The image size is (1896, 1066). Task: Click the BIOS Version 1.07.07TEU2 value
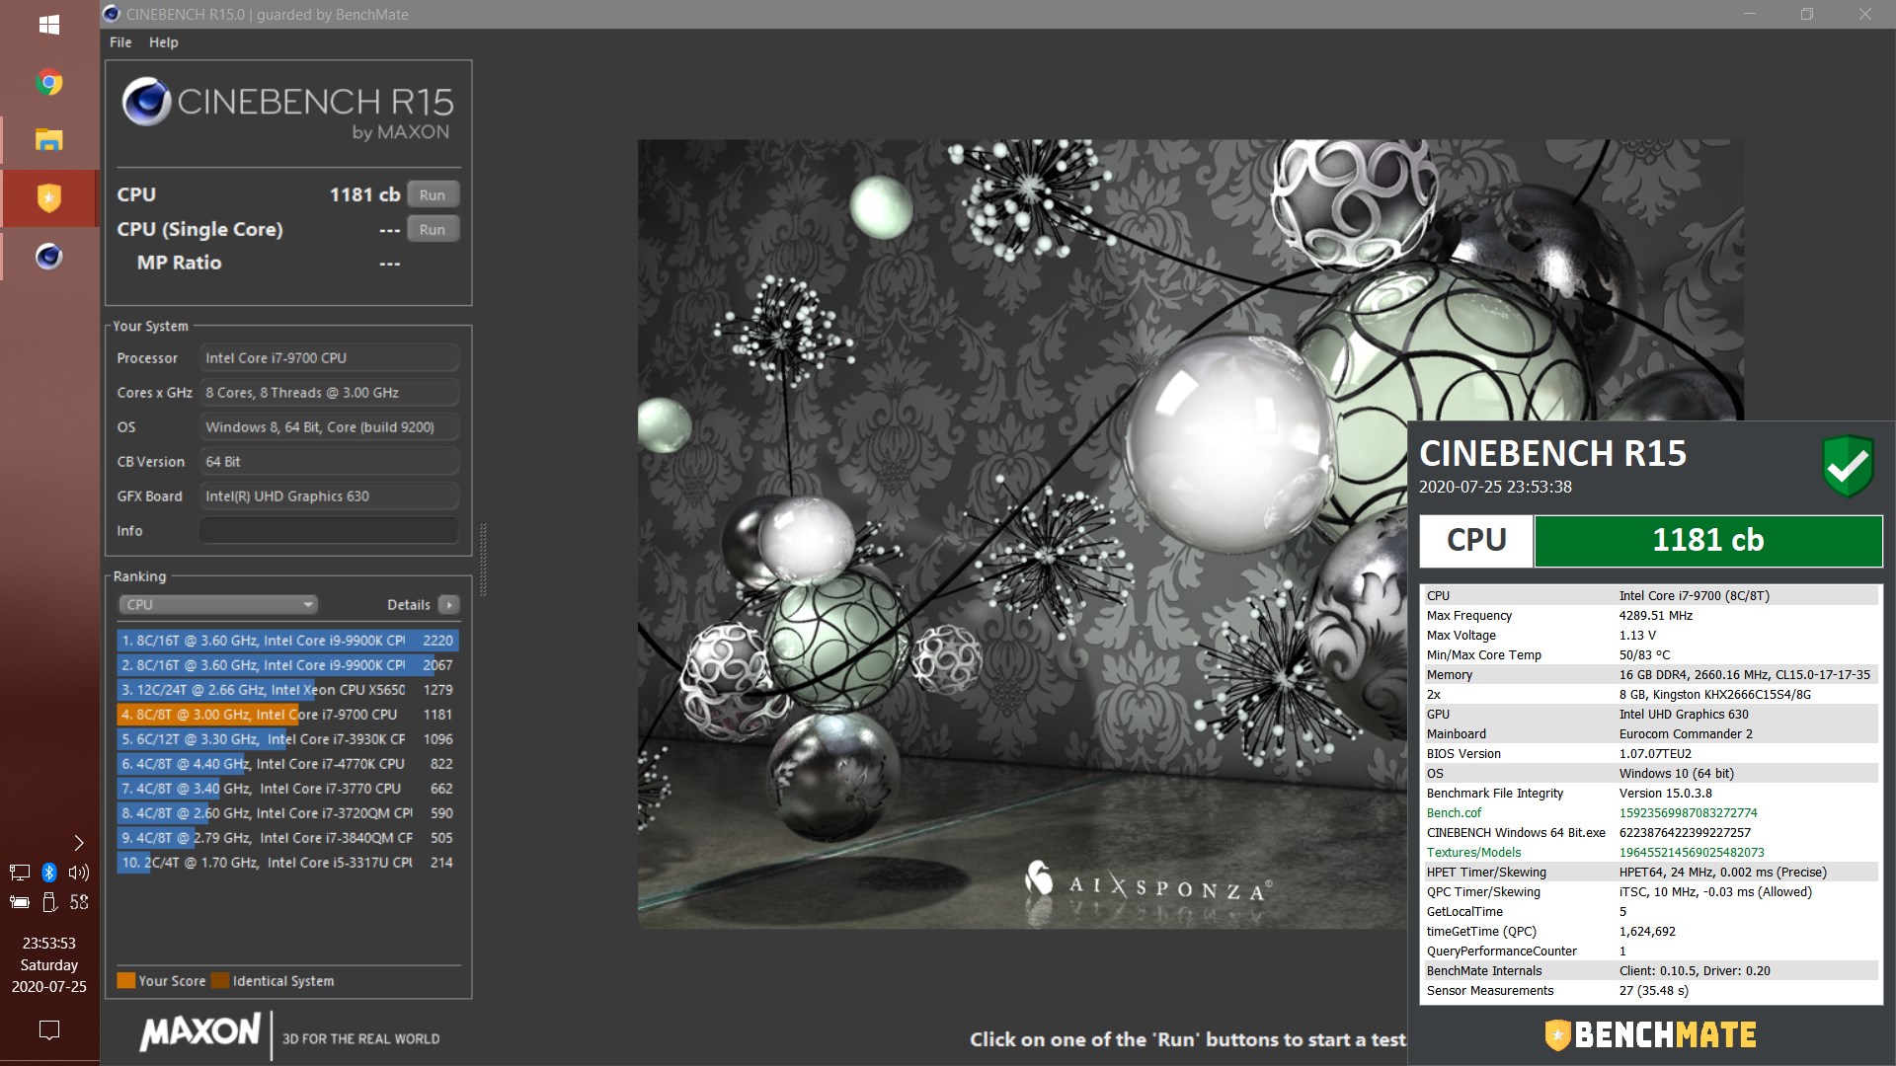click(1655, 754)
